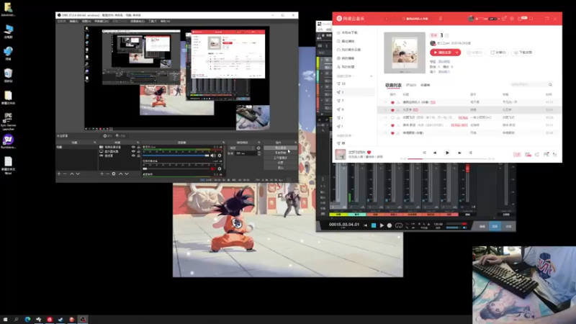576x324 pixels.
Task: Click transition duration stepper arrows in OBS
Action: pos(259,153)
